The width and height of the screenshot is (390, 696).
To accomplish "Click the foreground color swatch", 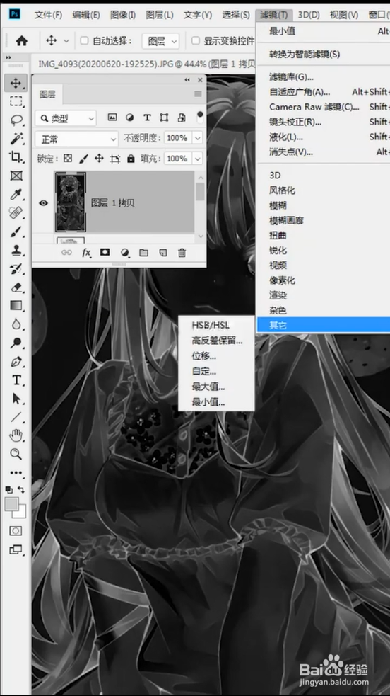I will 12,504.
